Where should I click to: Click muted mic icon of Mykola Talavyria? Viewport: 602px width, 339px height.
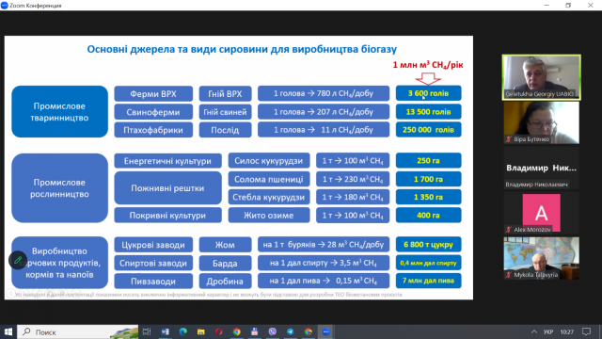click(509, 274)
